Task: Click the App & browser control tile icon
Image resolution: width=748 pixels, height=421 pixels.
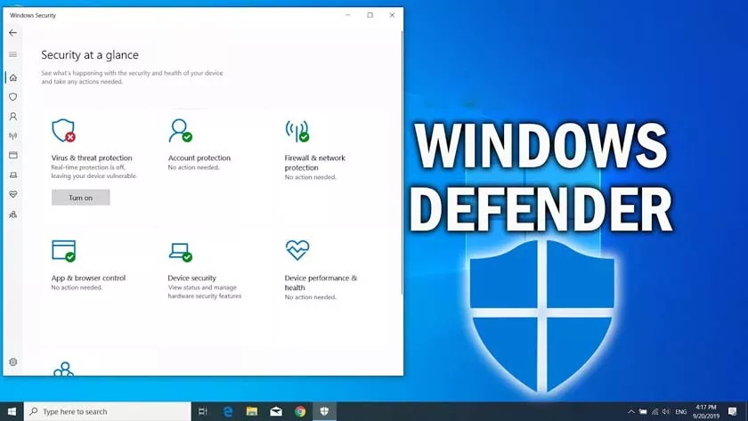Action: pos(64,251)
